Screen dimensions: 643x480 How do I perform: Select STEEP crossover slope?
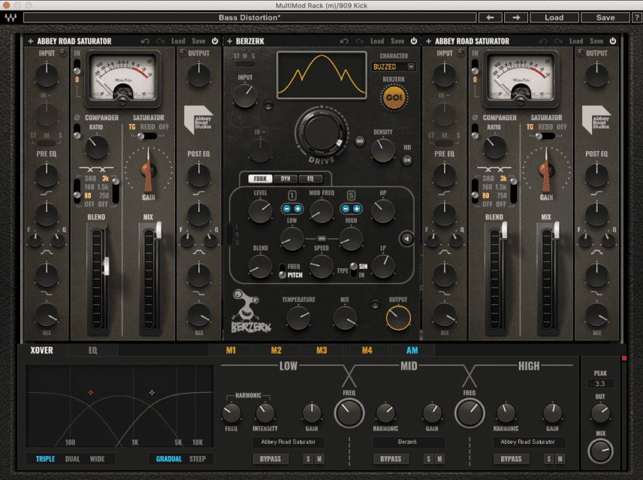tap(198, 459)
